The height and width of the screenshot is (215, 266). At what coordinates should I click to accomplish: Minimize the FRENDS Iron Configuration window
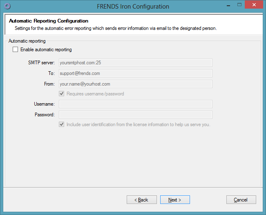point(228,5)
